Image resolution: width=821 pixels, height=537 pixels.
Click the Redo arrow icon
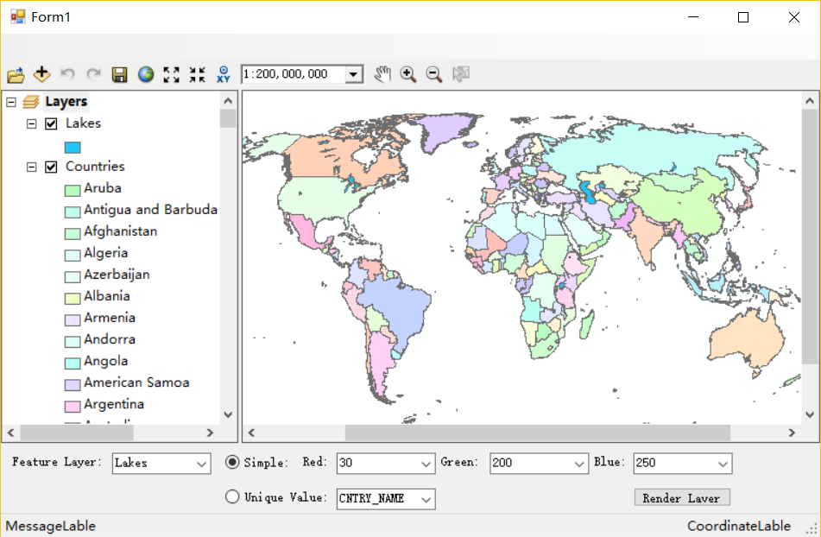[x=93, y=74]
